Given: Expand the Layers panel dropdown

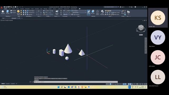Looking at the screenshot, I should (x=110, y=16).
